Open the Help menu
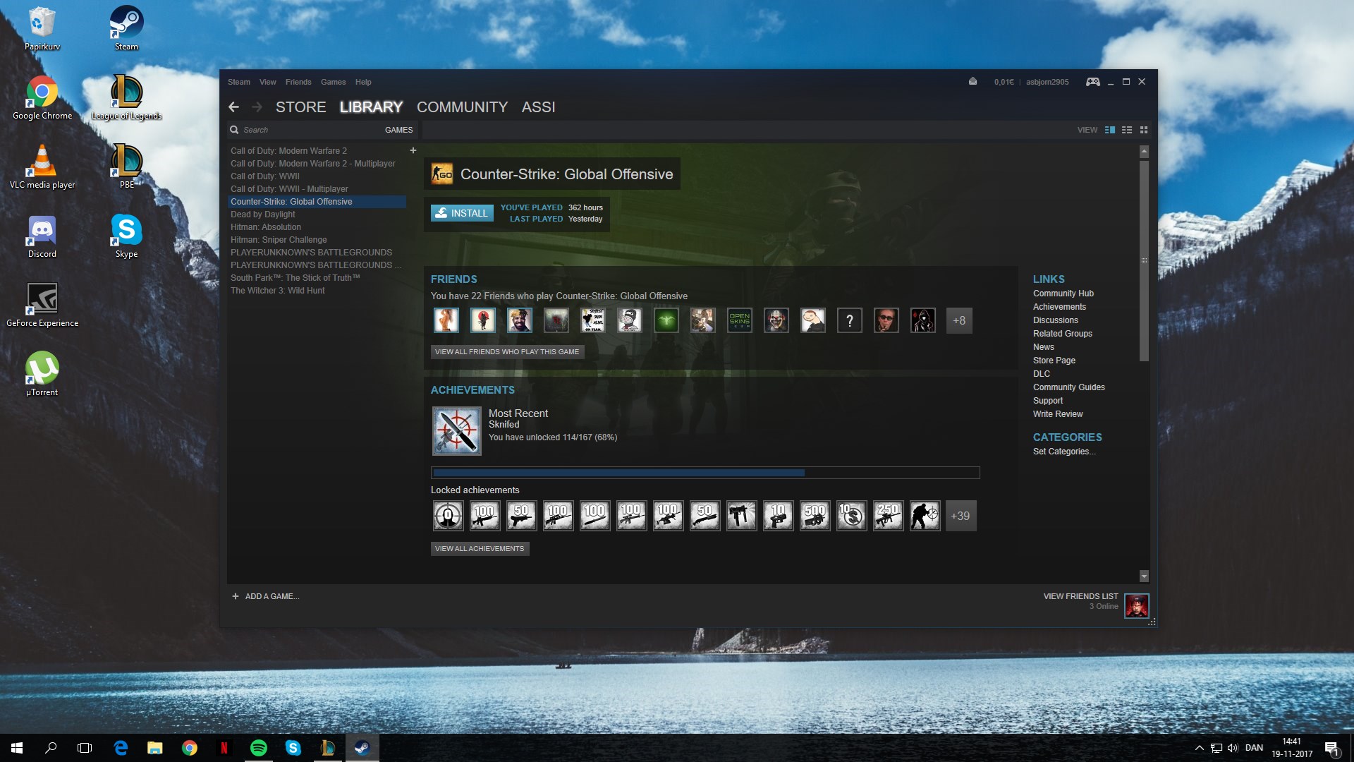The height and width of the screenshot is (762, 1354). pyautogui.click(x=363, y=82)
